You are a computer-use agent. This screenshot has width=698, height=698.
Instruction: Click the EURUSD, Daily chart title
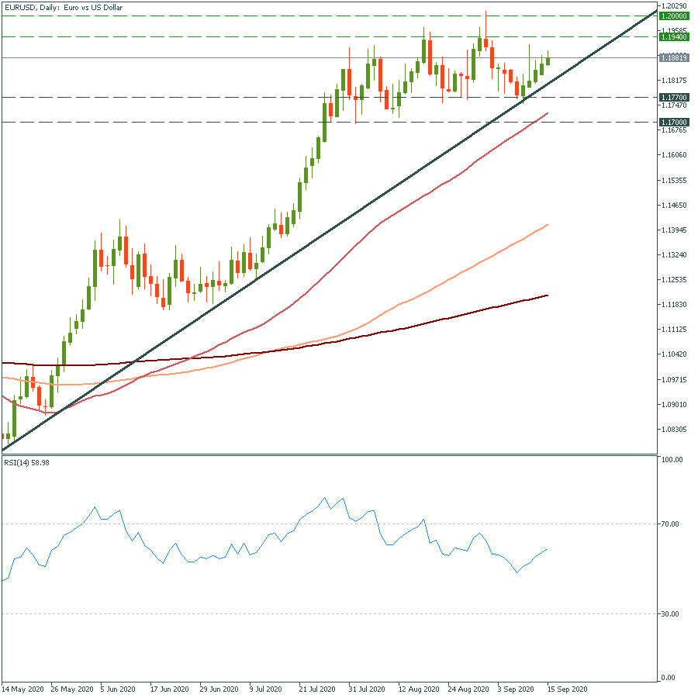pyautogui.click(x=60, y=6)
